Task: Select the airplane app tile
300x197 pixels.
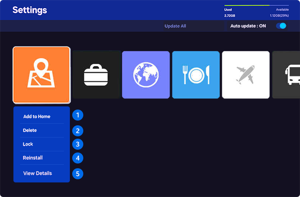Action: 246,75
